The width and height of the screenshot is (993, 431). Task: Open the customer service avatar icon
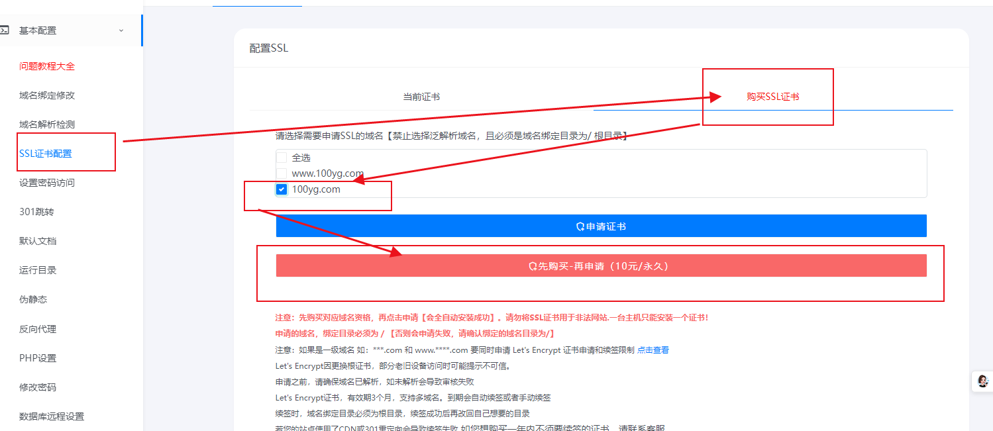pos(983,381)
